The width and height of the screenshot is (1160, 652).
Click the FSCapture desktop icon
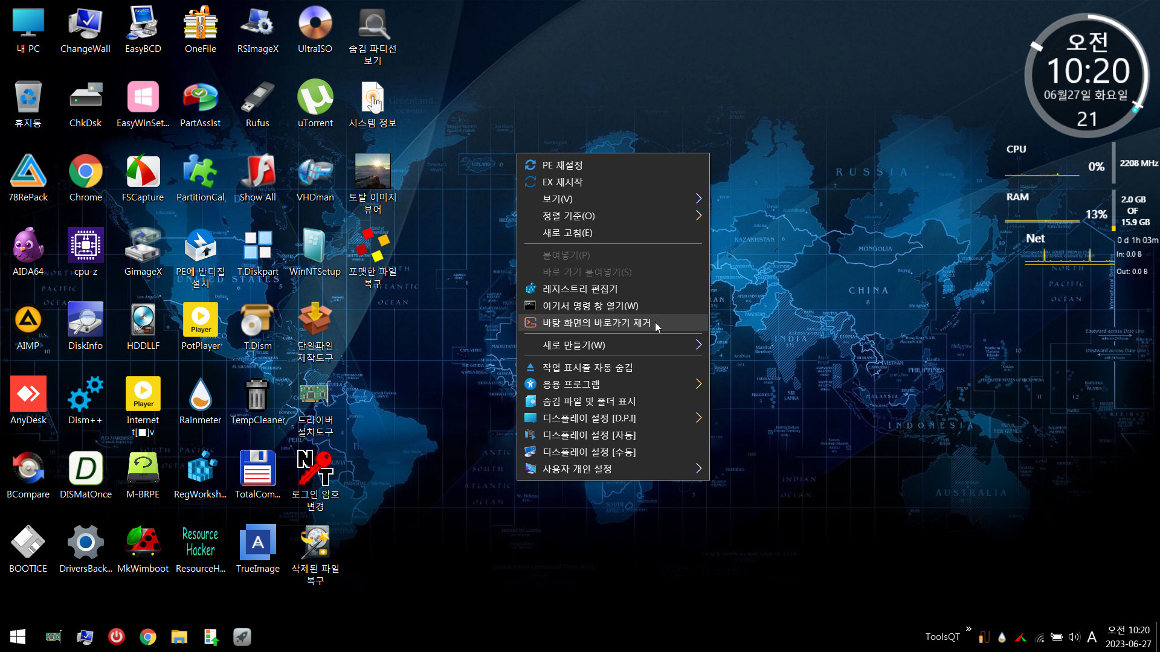143,178
